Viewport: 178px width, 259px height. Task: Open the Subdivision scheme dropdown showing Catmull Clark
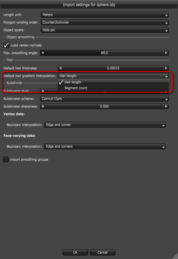coord(104,99)
